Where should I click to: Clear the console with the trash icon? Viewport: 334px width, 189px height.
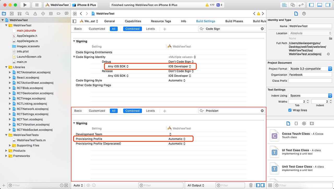(251, 185)
